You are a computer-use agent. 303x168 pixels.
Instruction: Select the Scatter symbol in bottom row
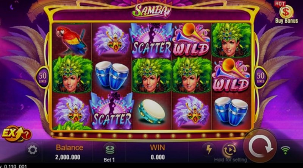click(x=112, y=111)
